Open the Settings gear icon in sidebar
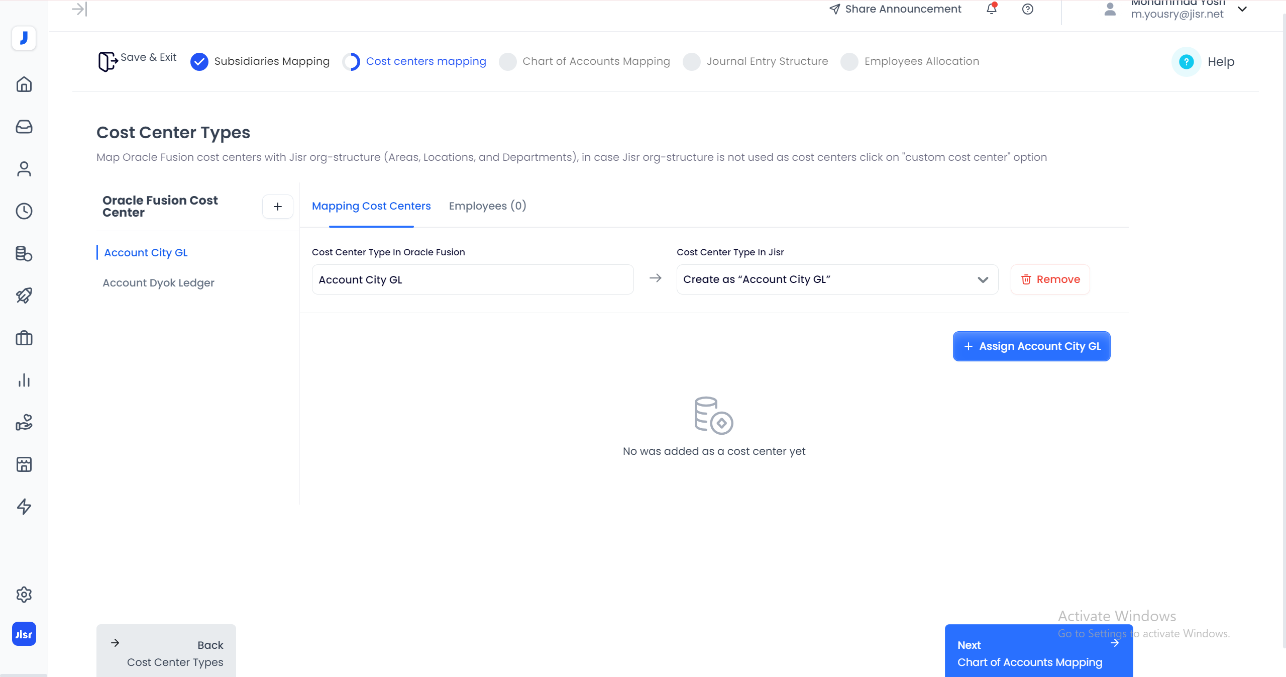The image size is (1286, 677). coord(24,595)
